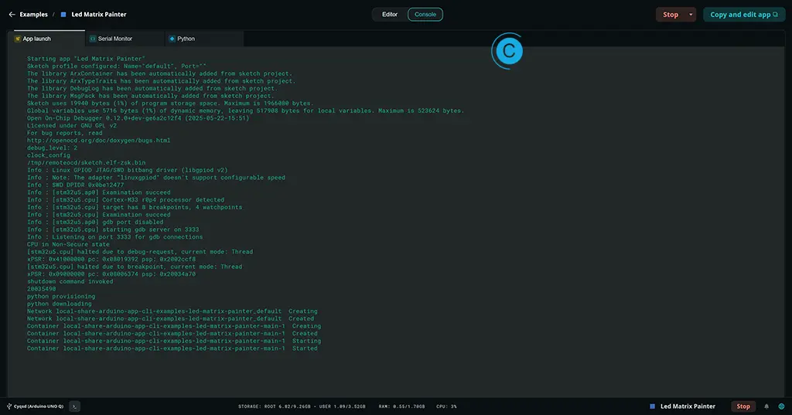
Task: Click the 'Starting app "Led Matrix Painter"' log line
Action: (86, 59)
